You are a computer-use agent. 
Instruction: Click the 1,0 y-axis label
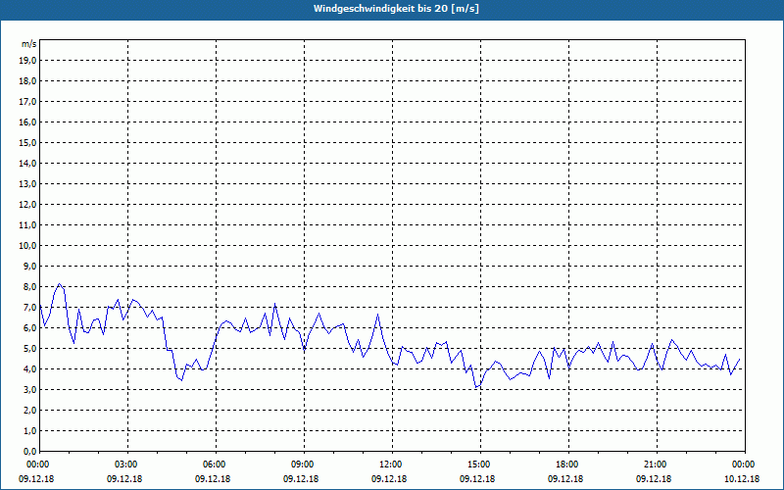click(30, 430)
